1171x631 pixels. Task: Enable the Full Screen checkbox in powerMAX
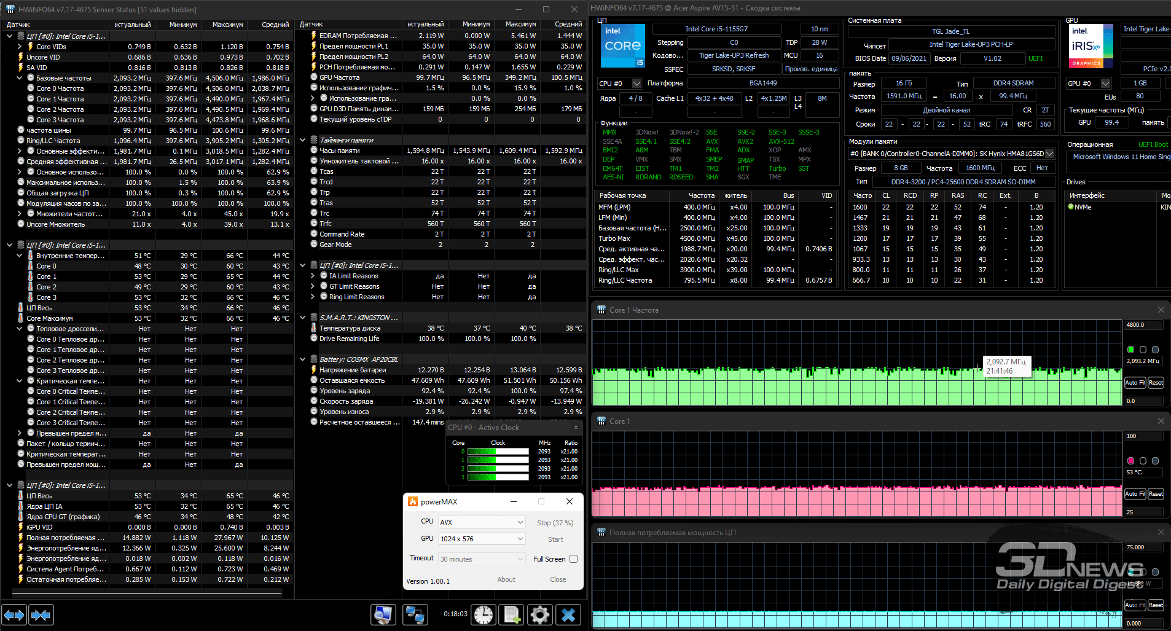[574, 559]
